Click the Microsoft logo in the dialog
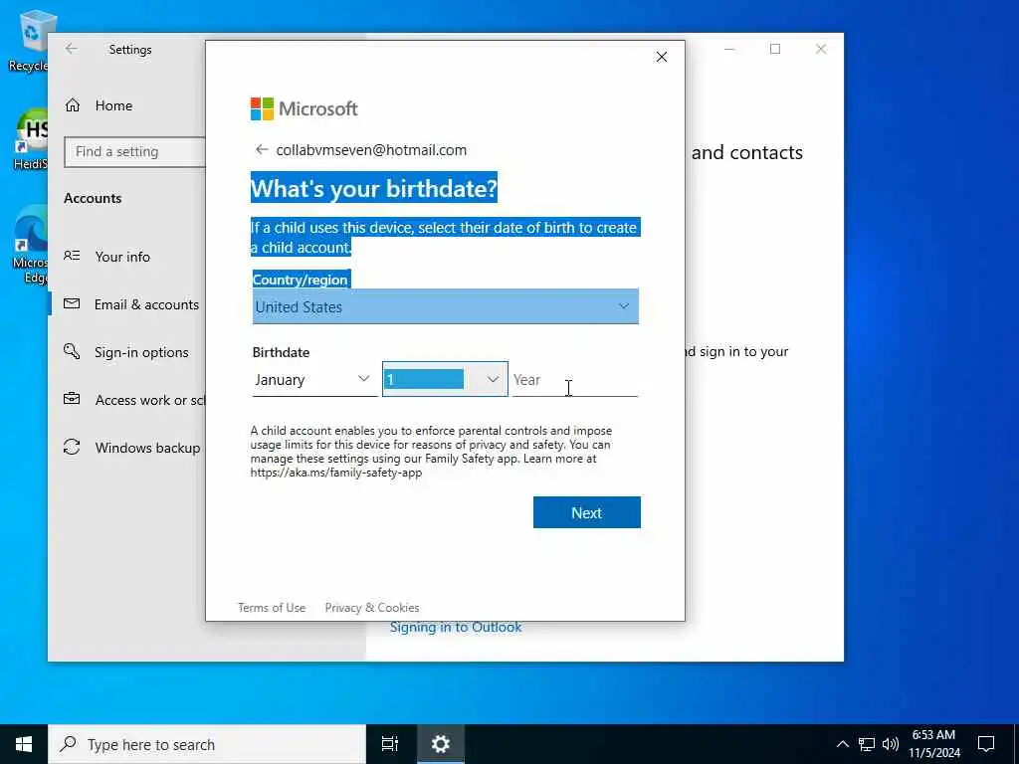Image resolution: width=1019 pixels, height=764 pixels. 305,108
